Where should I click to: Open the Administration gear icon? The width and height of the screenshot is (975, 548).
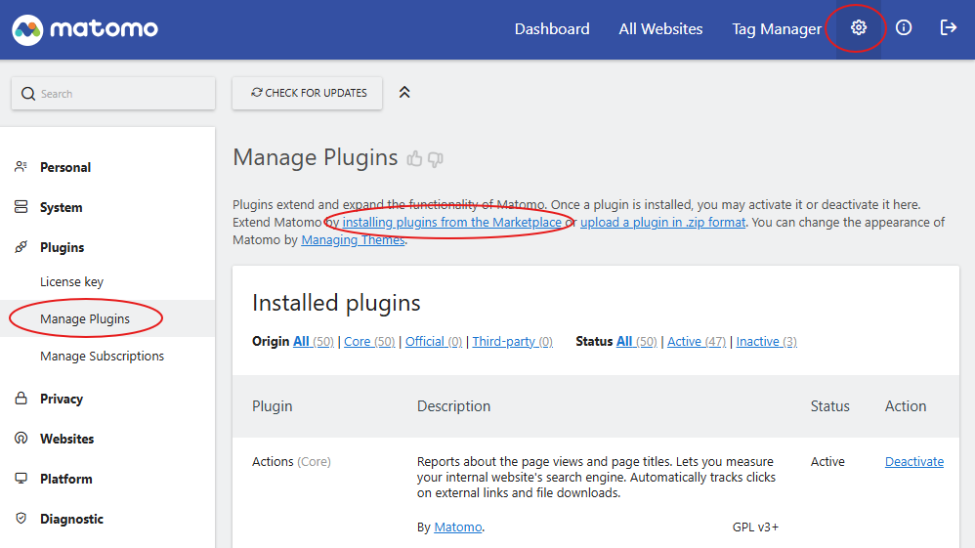tap(858, 28)
